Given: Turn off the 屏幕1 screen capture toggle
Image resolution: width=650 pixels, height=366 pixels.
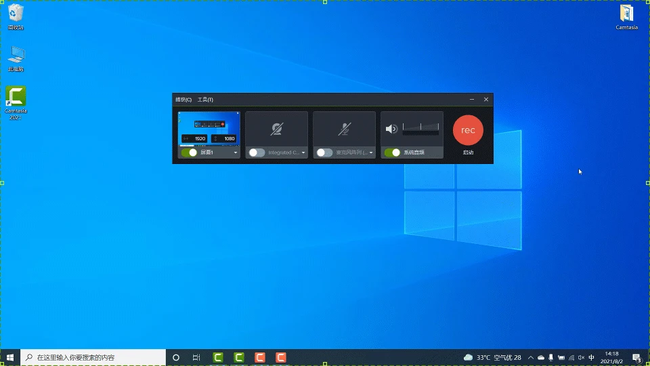Looking at the screenshot, I should coord(190,152).
